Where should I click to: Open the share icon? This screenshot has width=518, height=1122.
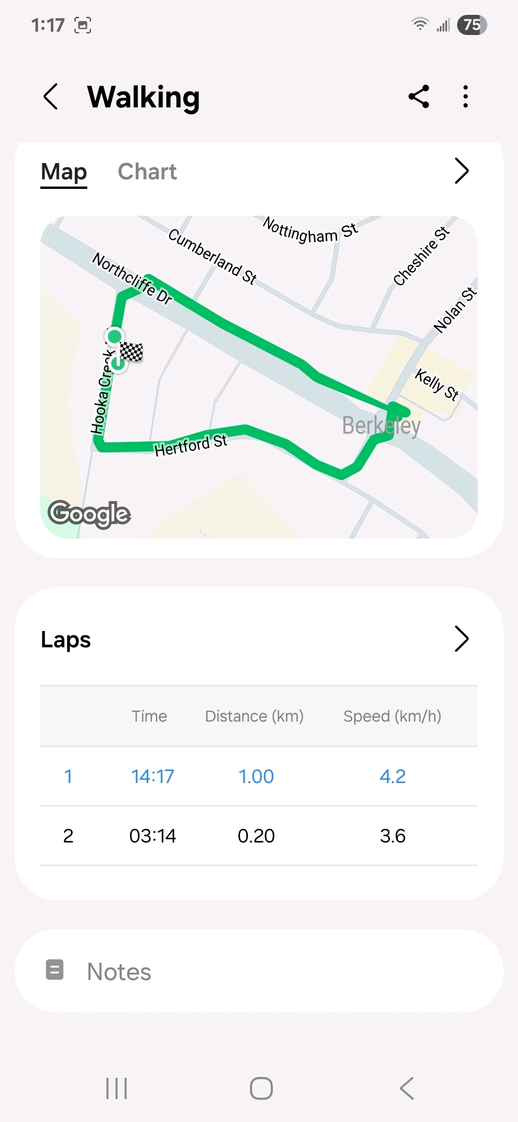point(419,97)
